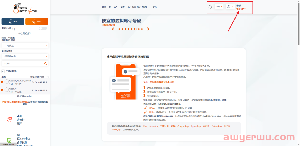
Task: Select the OpenAI service row price 48.09 ₽
Action: (43, 91)
